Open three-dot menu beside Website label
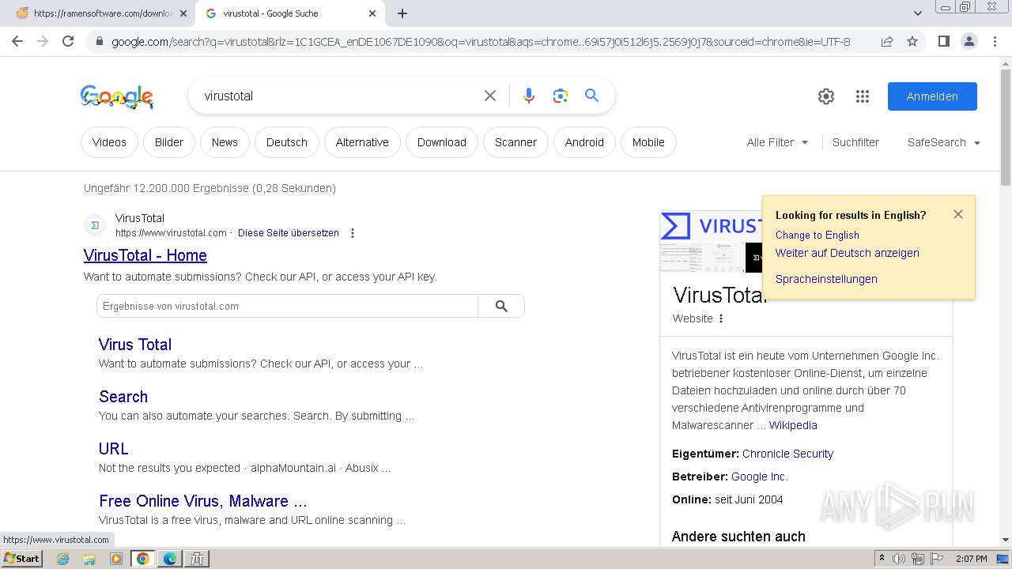 pos(721,318)
